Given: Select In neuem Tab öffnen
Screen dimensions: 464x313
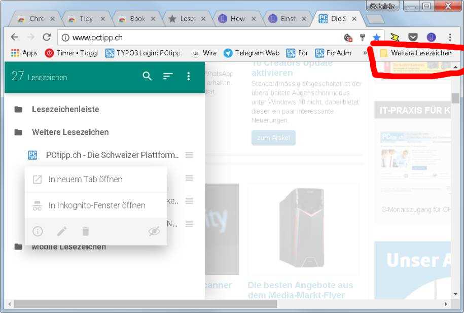Looking at the screenshot, I should pyautogui.click(x=96, y=180).
